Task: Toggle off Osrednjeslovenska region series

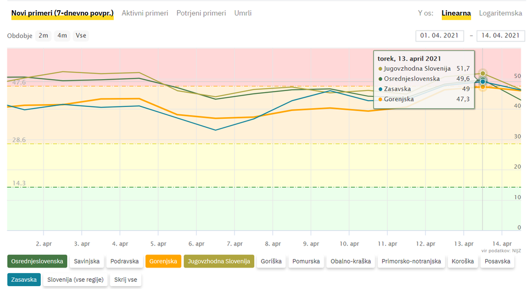Action: 37,261
